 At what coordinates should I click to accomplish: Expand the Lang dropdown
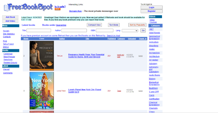coord(130,31)
